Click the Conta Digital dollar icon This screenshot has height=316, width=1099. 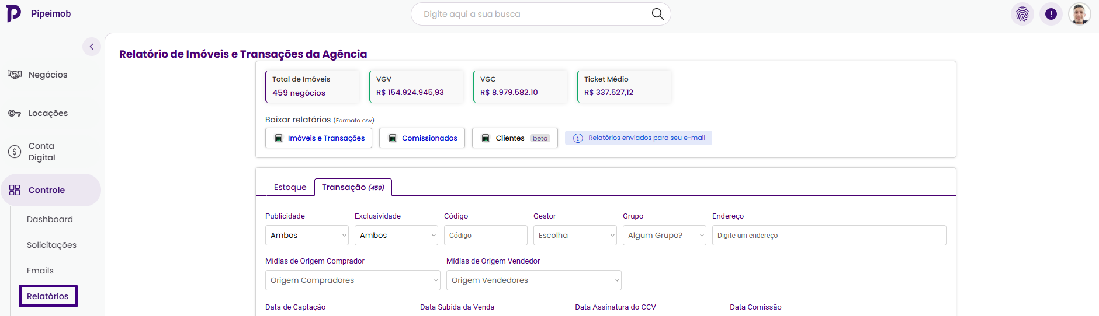point(15,152)
